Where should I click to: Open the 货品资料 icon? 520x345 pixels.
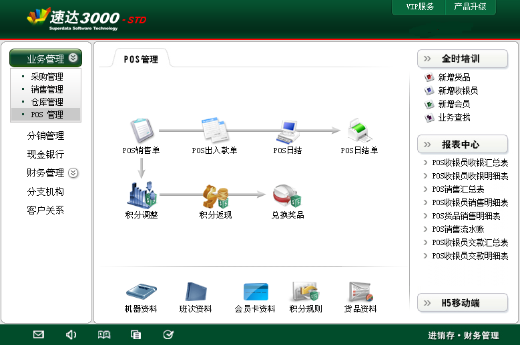click(361, 292)
